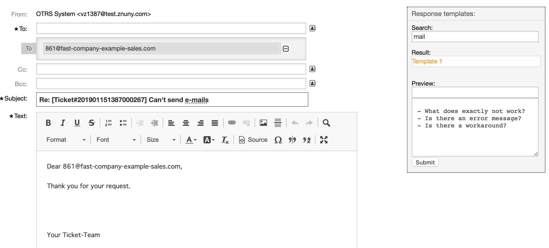Screen dimensions: 549x248
Task: Toggle Source code view
Action: [x=253, y=140]
